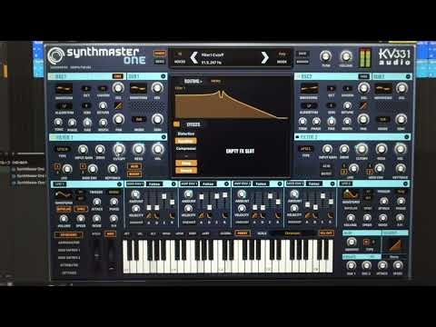Select the Distortion effect slot

click(x=186, y=134)
